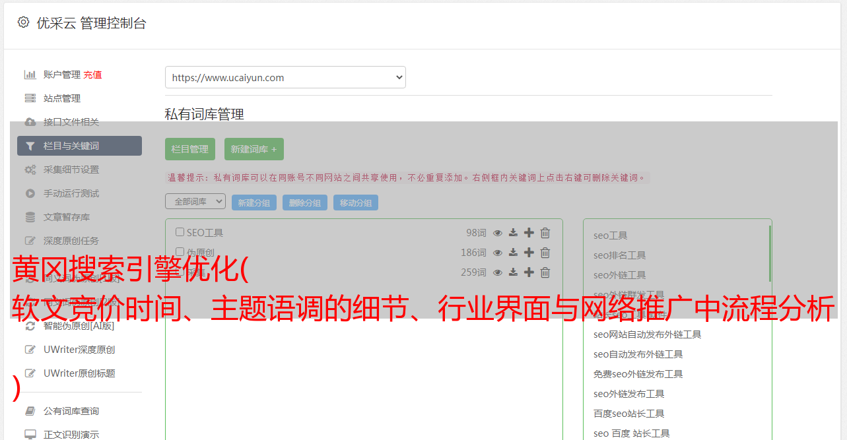Click the bar chart icon for 账户管理
The width and height of the screenshot is (847, 440).
(30, 75)
